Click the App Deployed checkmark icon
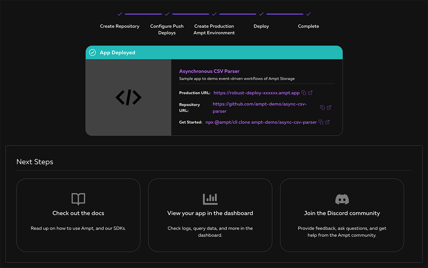This screenshot has width=428, height=268. coord(92,52)
